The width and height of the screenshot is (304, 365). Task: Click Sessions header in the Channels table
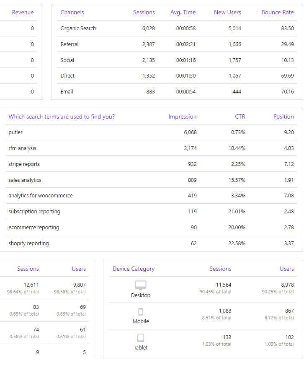click(x=144, y=13)
